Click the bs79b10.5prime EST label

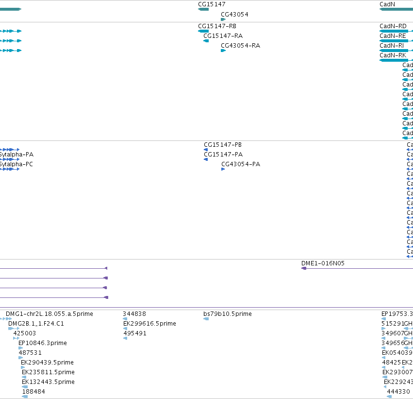pyautogui.click(x=227, y=314)
